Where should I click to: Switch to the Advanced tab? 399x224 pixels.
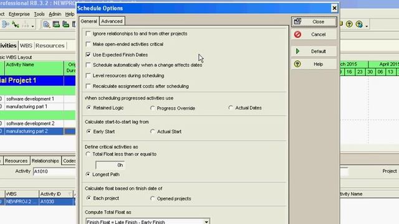point(112,21)
